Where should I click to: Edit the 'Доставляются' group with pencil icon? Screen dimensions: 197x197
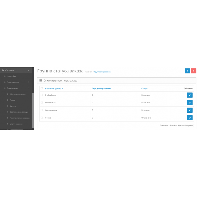pos(190,110)
